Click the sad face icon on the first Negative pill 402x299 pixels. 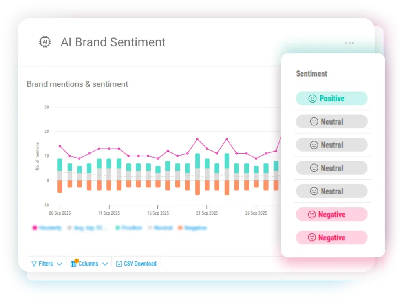(311, 214)
